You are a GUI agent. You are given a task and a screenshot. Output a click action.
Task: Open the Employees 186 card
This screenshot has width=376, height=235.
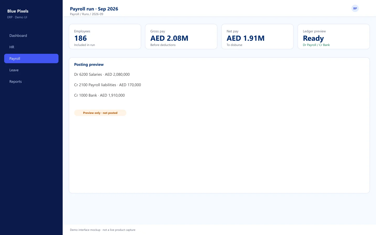coord(105,37)
